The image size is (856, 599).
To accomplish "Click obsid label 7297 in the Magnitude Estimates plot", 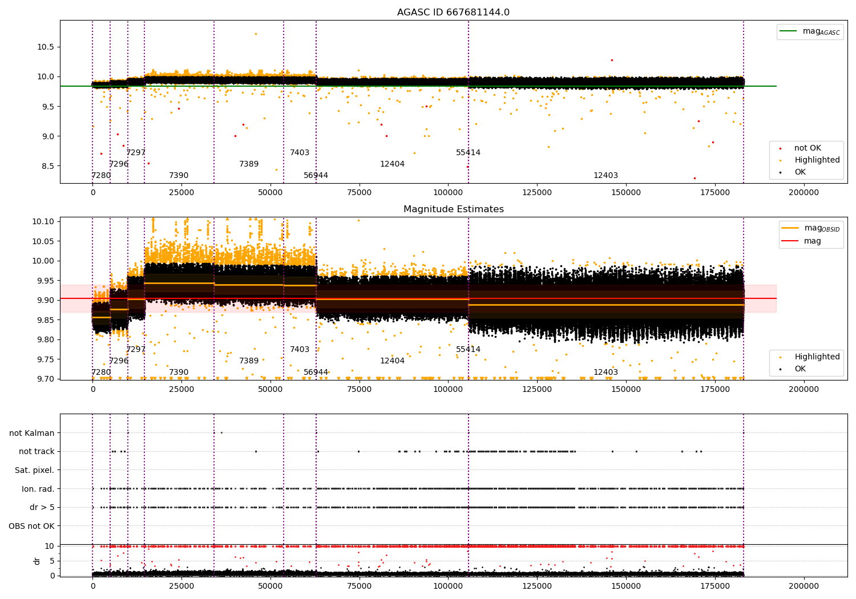I will point(136,350).
